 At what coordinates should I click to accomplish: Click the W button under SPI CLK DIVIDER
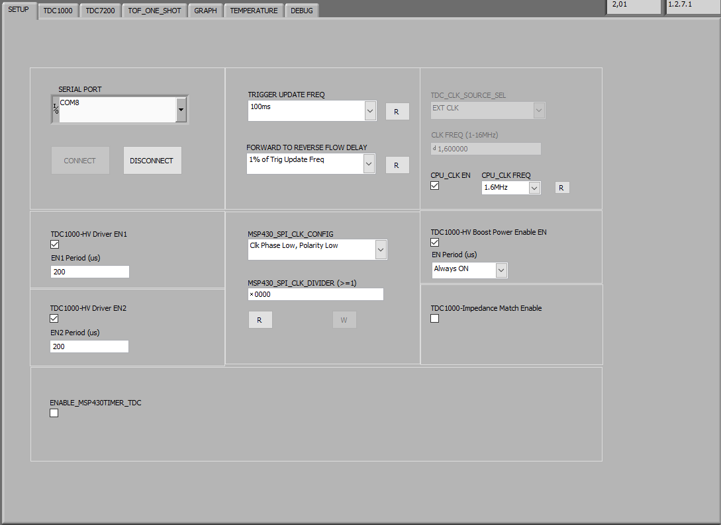click(344, 319)
